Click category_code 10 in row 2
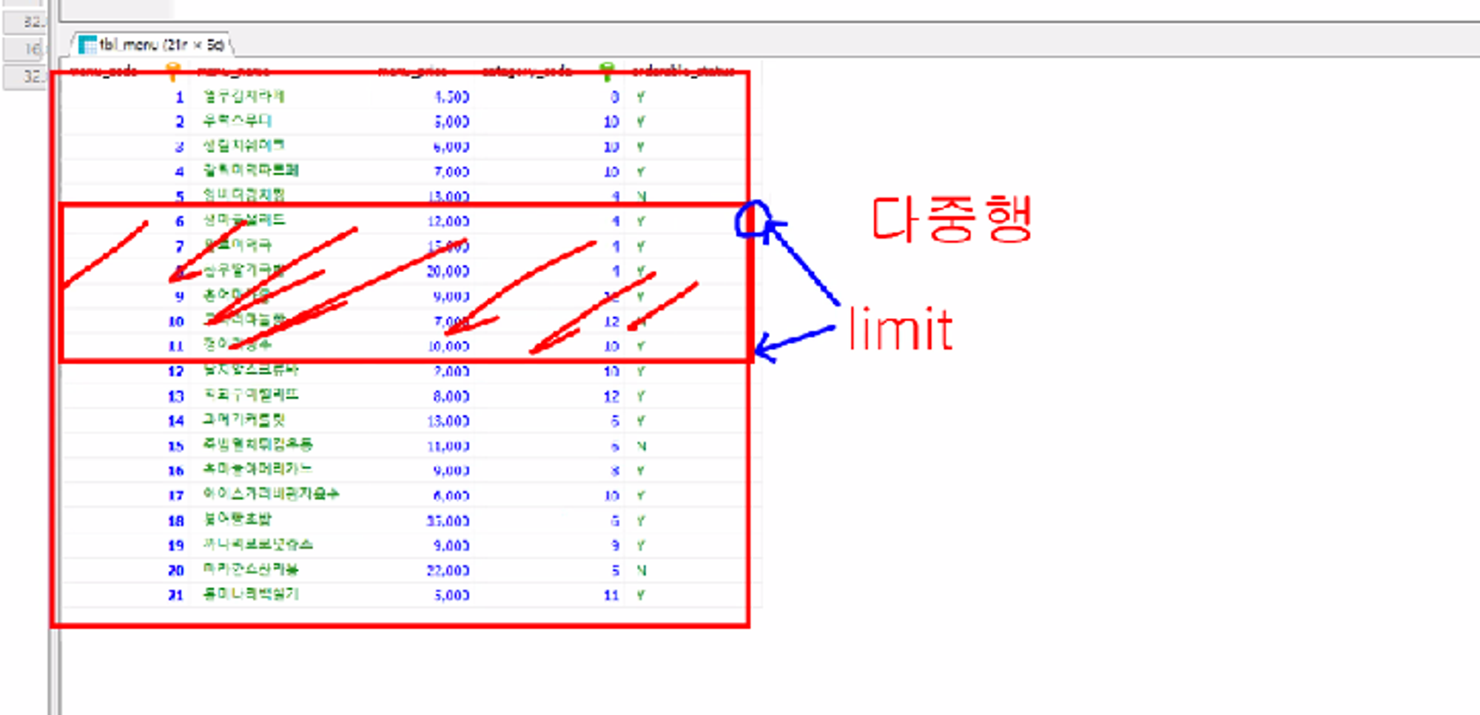 (x=611, y=121)
